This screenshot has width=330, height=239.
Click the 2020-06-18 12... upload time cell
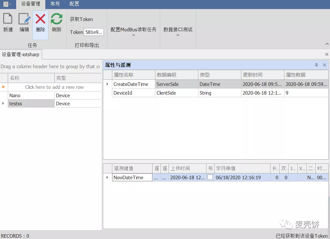click(187, 177)
